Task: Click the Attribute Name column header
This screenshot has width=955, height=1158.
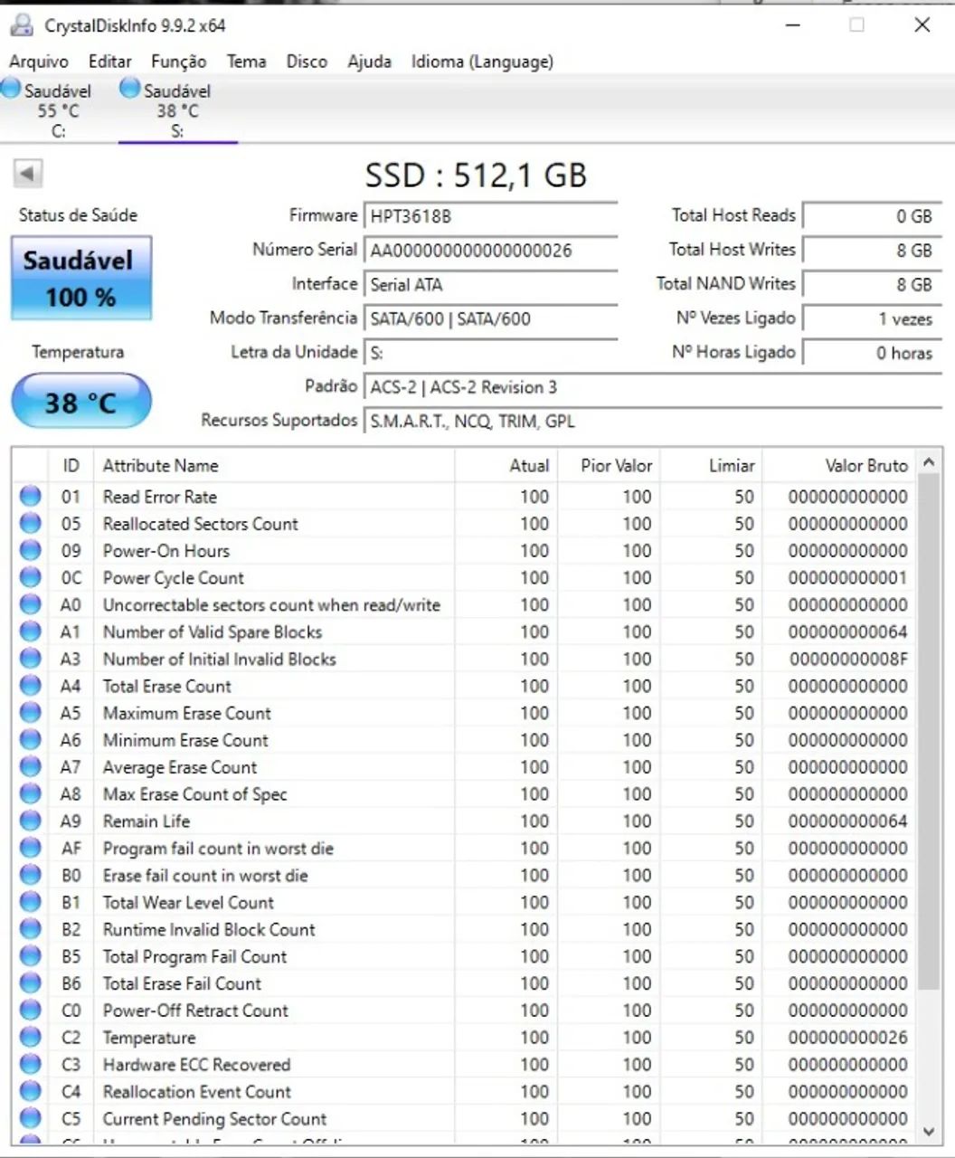Action: coord(274,465)
